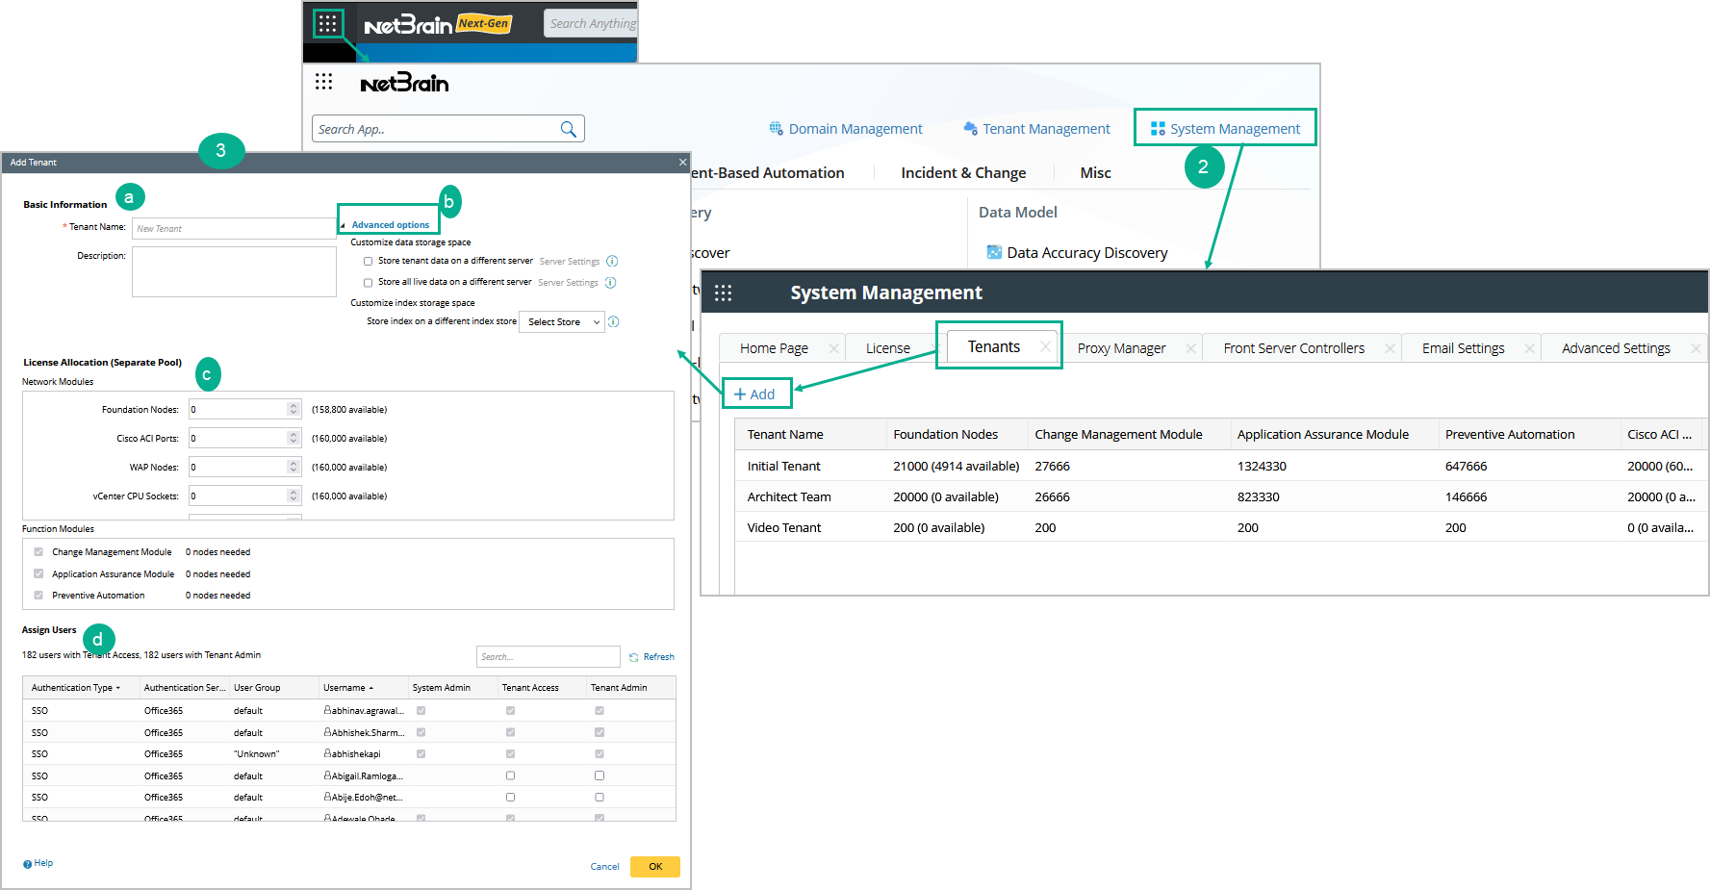This screenshot has width=1710, height=890.
Task: Click the Tenant Management icon
Action: (x=970, y=129)
